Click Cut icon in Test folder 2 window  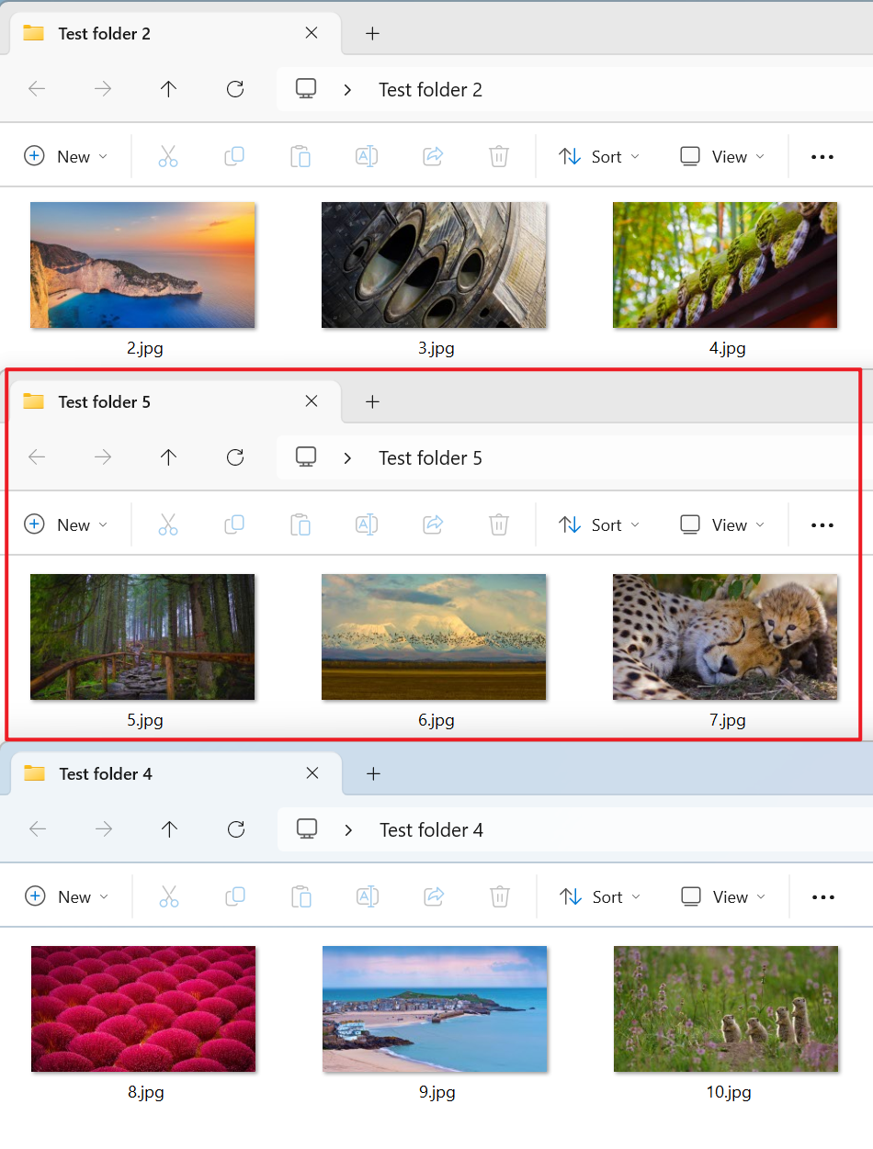point(167,156)
